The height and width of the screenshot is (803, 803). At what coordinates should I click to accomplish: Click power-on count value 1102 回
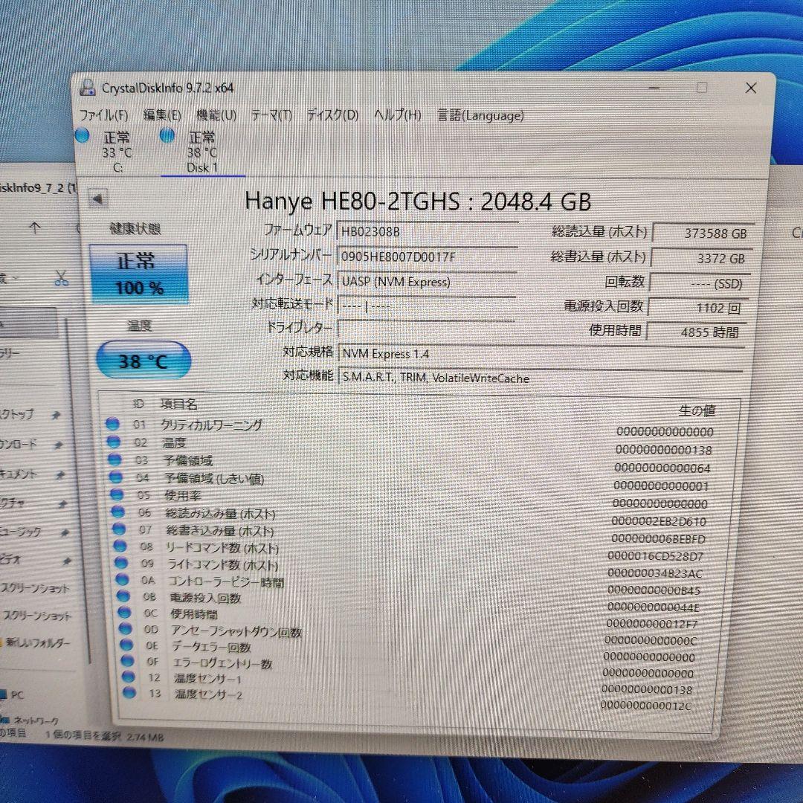[x=698, y=308]
